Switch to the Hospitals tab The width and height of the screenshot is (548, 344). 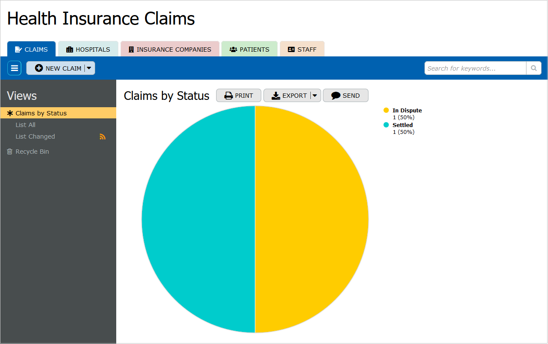(x=88, y=50)
